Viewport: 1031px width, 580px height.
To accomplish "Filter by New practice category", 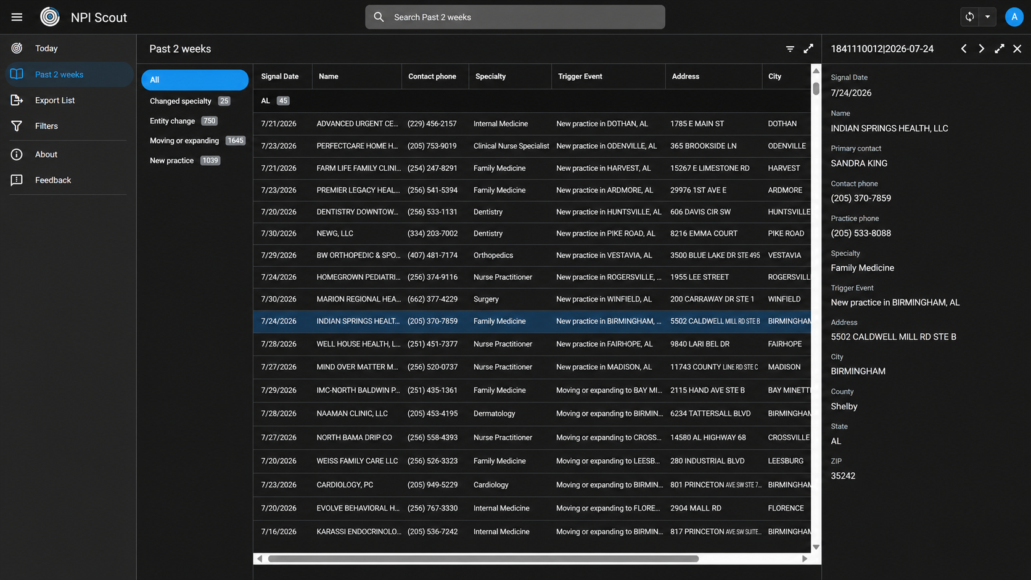I will tap(195, 160).
